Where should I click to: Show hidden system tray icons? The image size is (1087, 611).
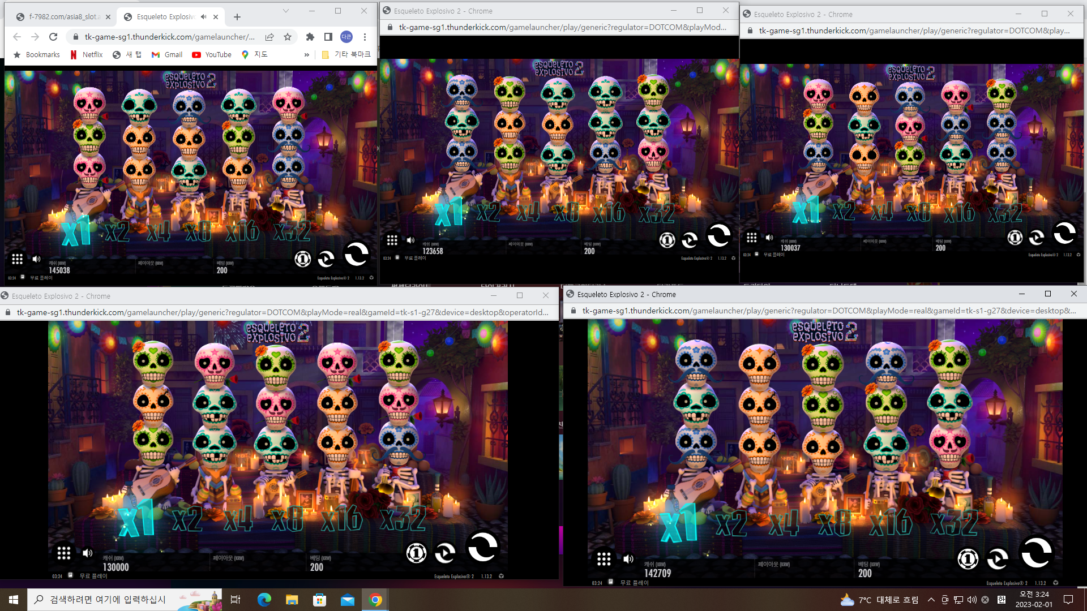pyautogui.click(x=931, y=600)
